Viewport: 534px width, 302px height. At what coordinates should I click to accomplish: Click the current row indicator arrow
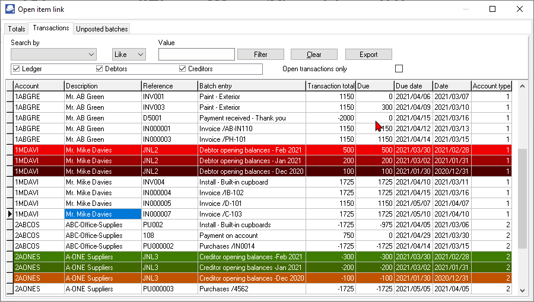click(9, 214)
